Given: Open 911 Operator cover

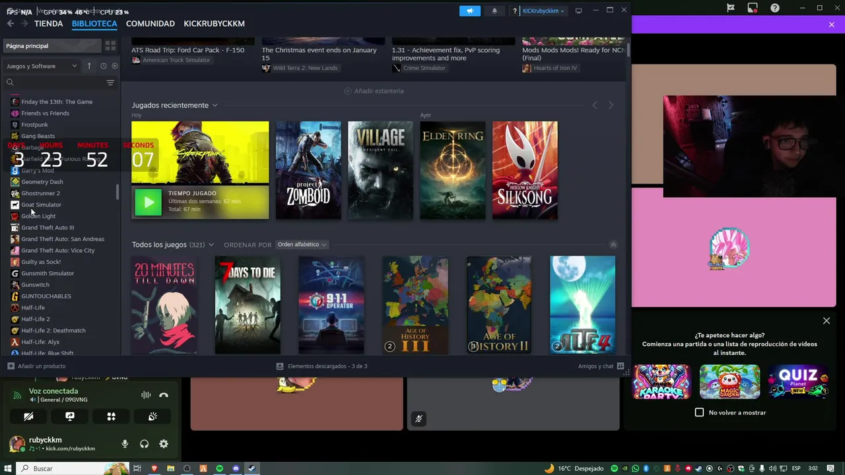Looking at the screenshot, I should (331, 305).
